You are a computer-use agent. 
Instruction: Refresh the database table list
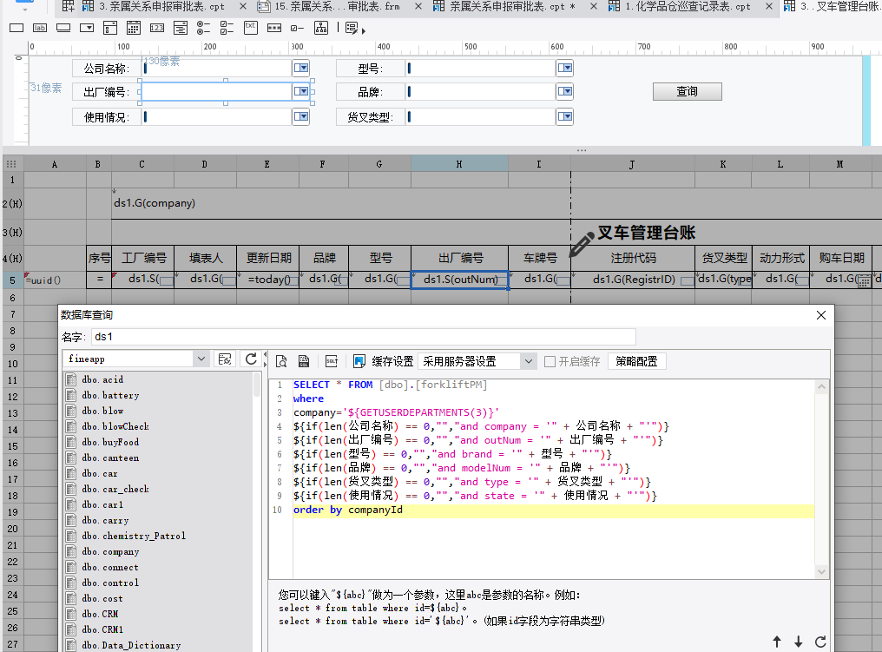tap(251, 359)
